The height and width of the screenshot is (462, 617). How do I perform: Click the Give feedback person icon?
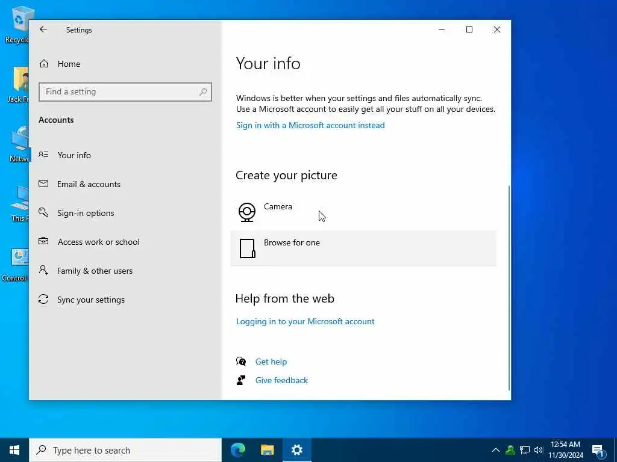[241, 380]
